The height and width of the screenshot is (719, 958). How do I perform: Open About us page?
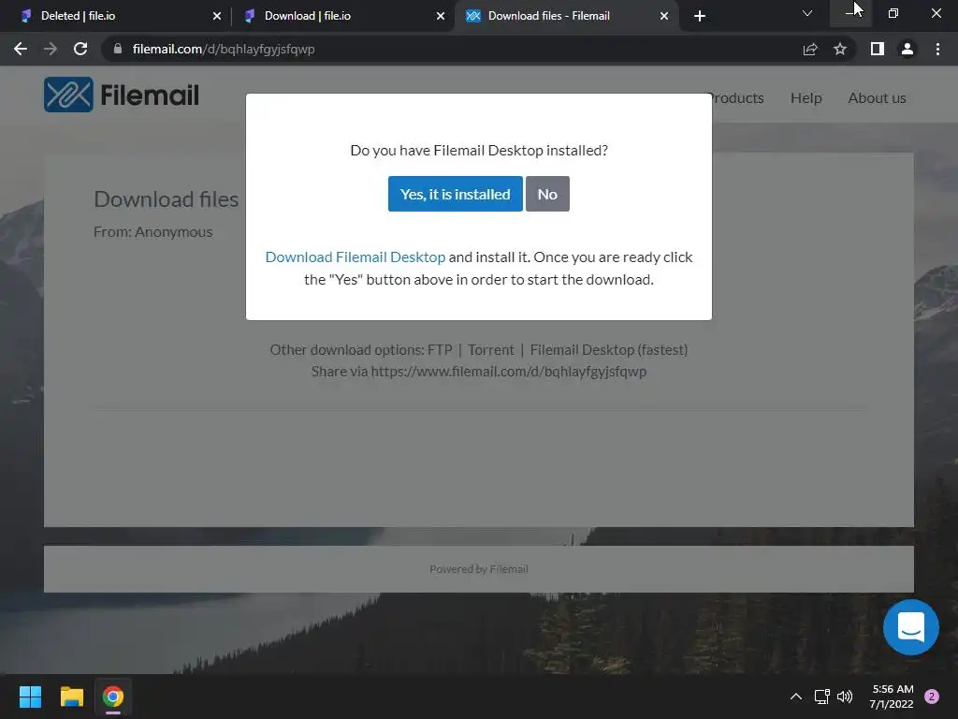877,97
